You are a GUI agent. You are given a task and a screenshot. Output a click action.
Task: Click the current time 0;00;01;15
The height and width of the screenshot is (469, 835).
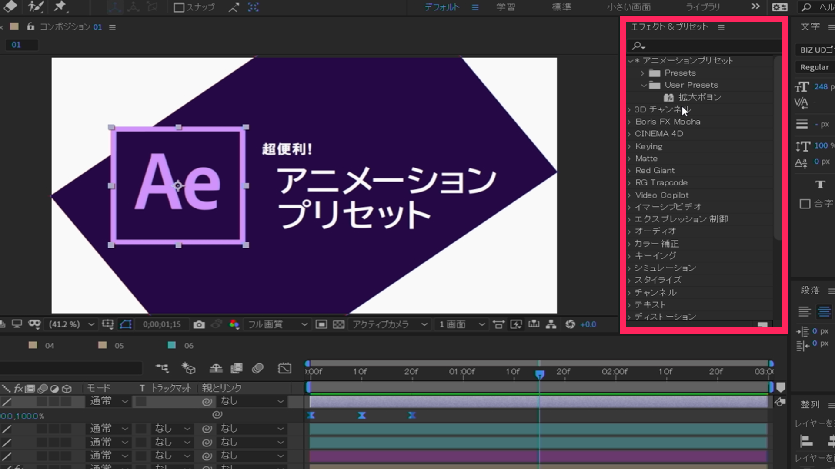(162, 324)
